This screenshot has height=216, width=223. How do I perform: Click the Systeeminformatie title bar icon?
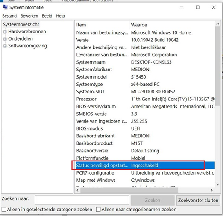point(5,7)
